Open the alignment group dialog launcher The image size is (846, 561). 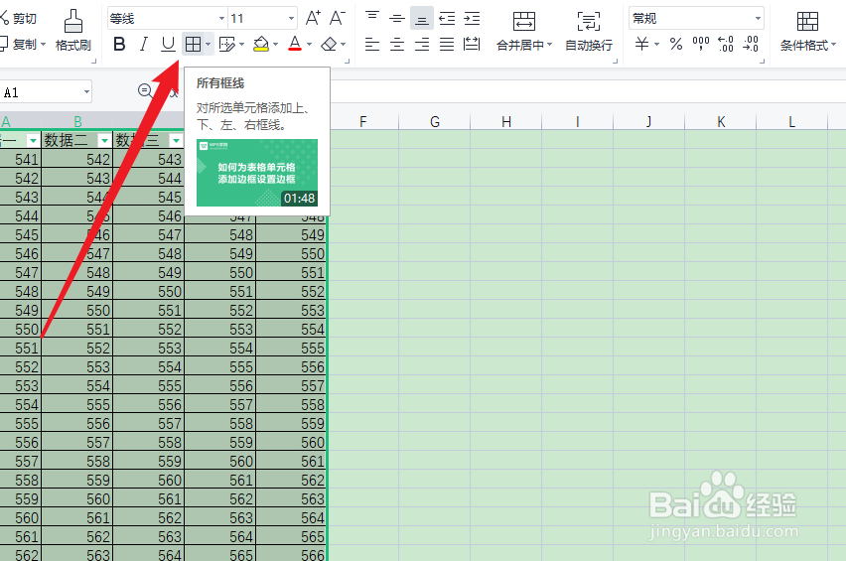pyautogui.click(x=615, y=61)
